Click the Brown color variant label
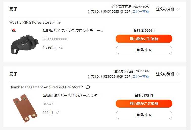Image resolution: width=191 pixels, height=130 pixels. pyautogui.click(x=48, y=104)
